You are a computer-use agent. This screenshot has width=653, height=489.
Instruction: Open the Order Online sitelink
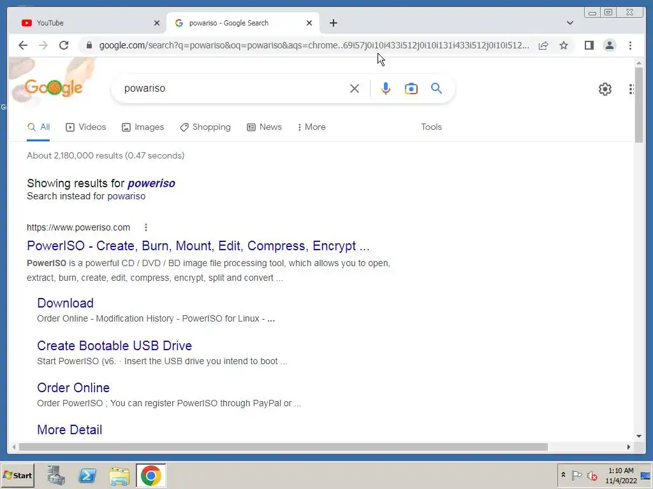coord(73,388)
